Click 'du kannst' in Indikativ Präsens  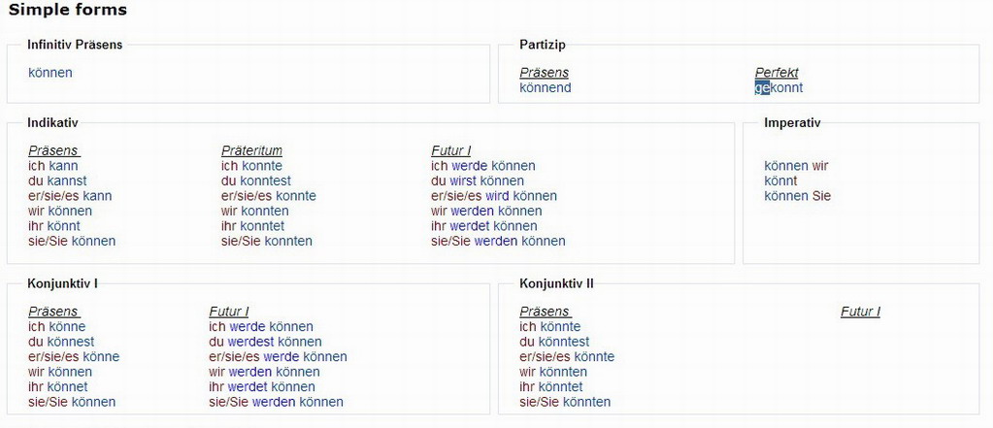coord(57,181)
